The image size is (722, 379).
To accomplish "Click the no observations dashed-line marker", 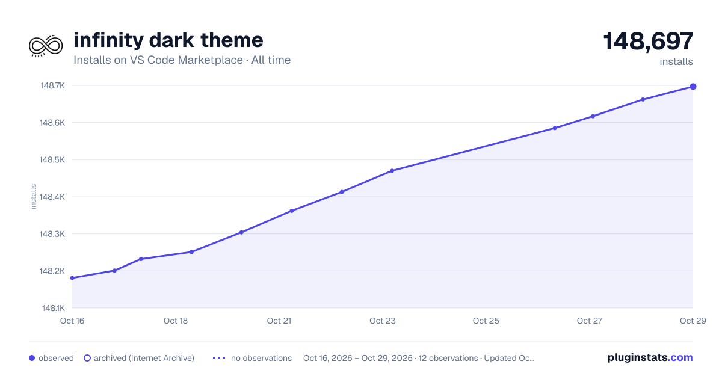I will (219, 358).
